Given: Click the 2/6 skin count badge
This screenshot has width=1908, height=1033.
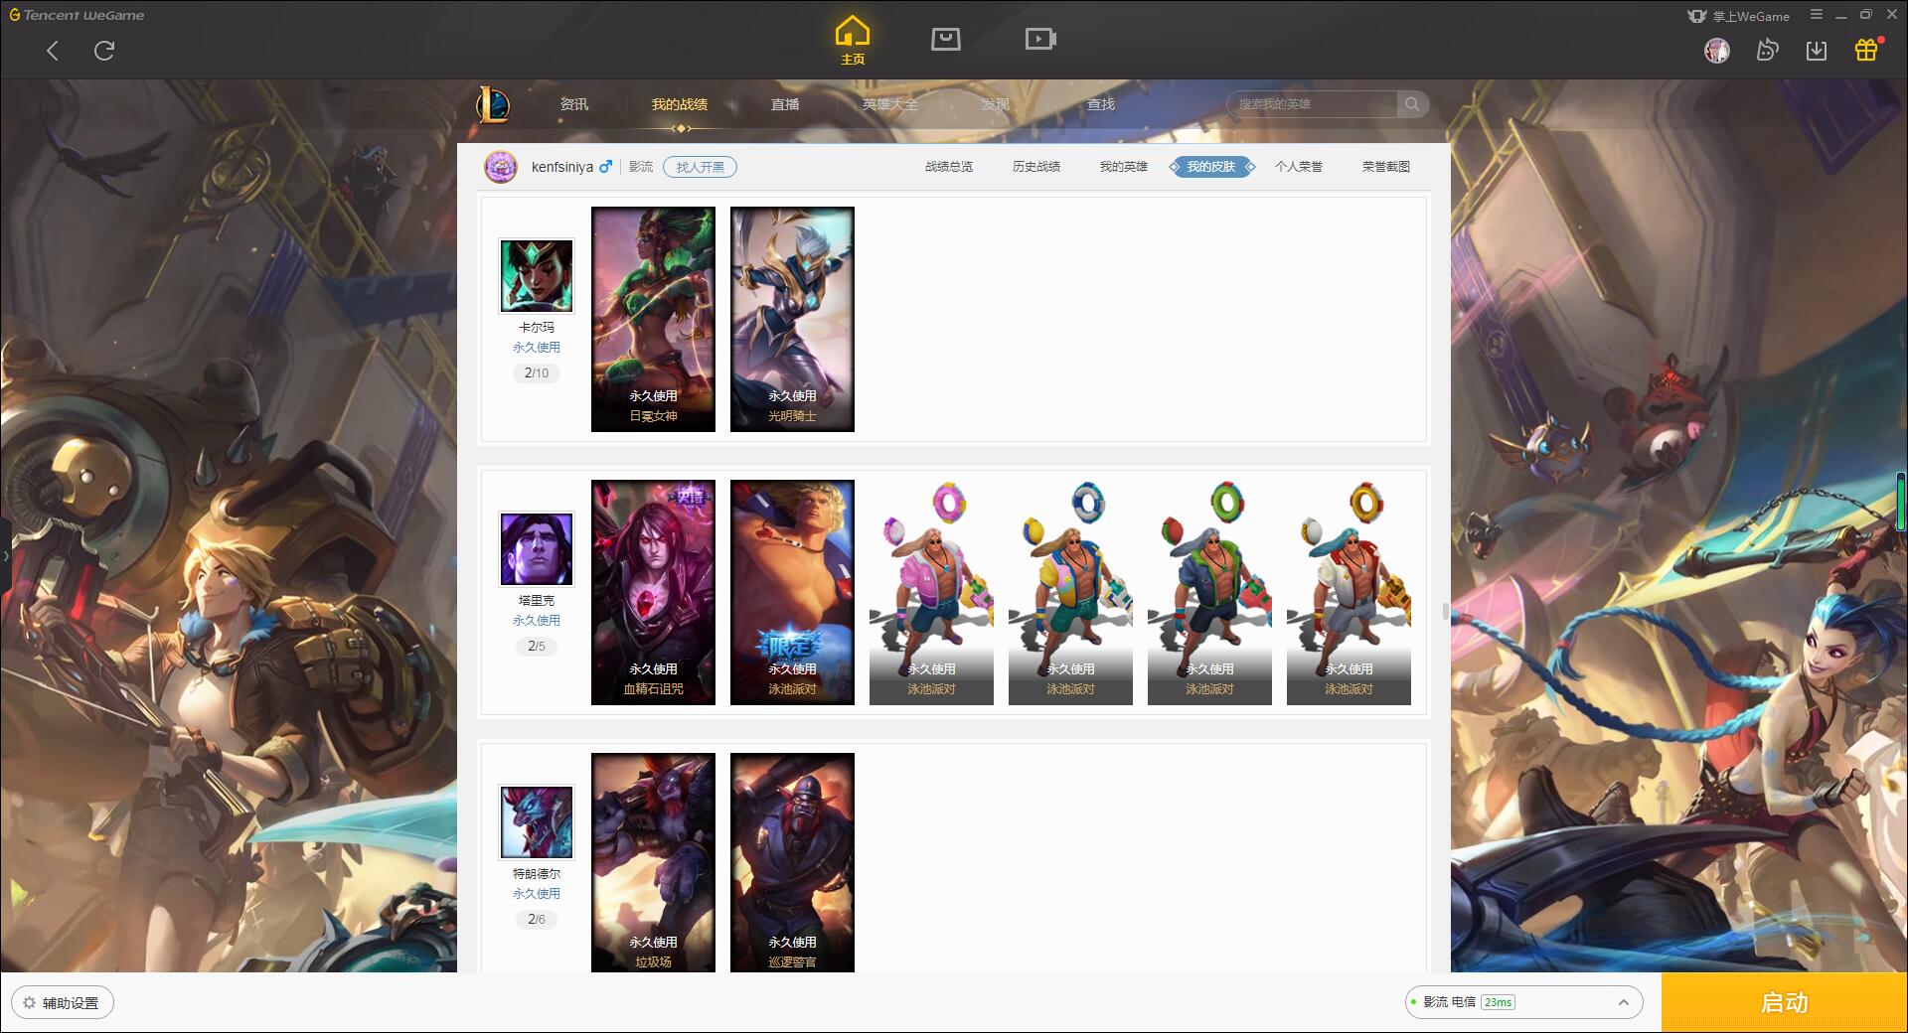Looking at the screenshot, I should click(x=537, y=920).
